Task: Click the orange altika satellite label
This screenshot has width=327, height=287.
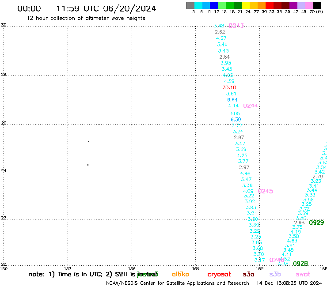Action: point(180,274)
